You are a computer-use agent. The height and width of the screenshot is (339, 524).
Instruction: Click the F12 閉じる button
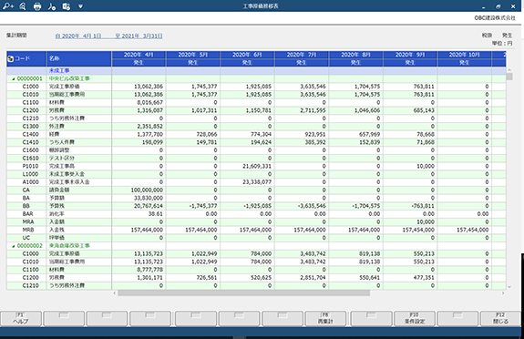coord(500,319)
